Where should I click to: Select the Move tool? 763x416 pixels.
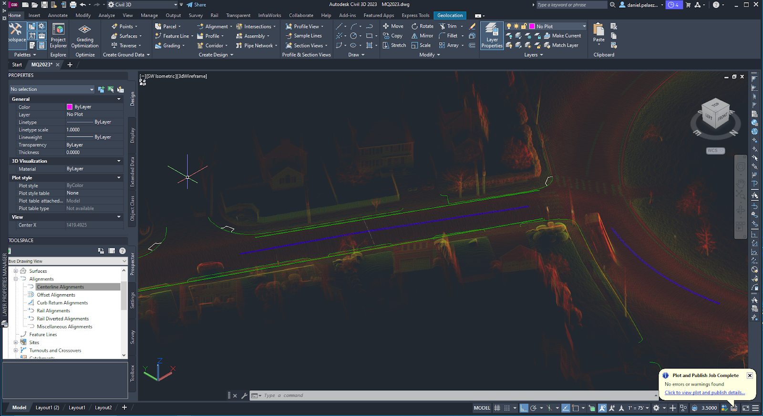[x=393, y=26]
